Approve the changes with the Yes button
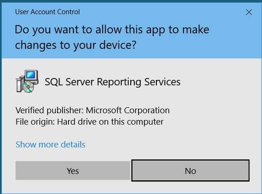 [73, 171]
